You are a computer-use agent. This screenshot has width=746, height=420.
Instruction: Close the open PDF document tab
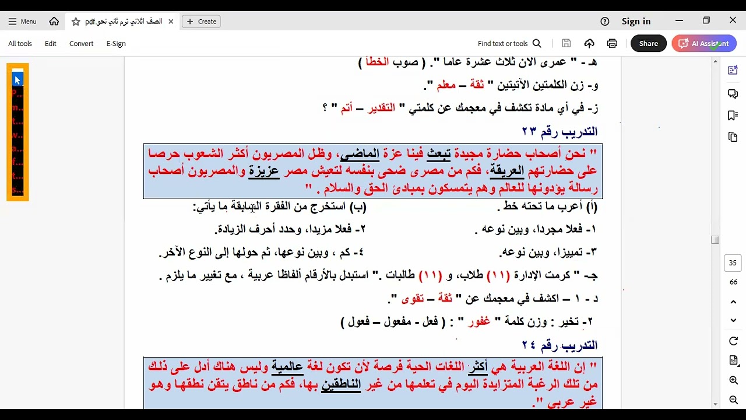171,22
